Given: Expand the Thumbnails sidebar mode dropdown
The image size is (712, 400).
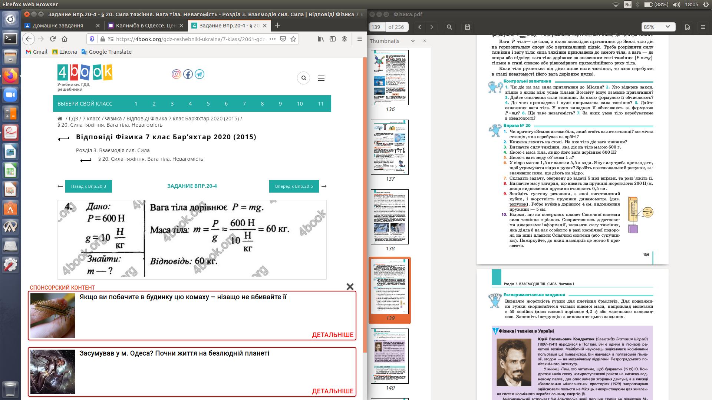Looking at the screenshot, I should point(413,41).
